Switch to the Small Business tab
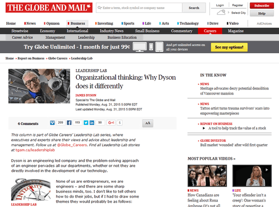Viewport: 279px width, 207px height. 147,31
